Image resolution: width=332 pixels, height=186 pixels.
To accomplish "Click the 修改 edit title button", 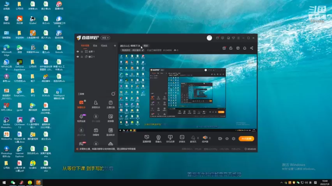I will point(146,46).
